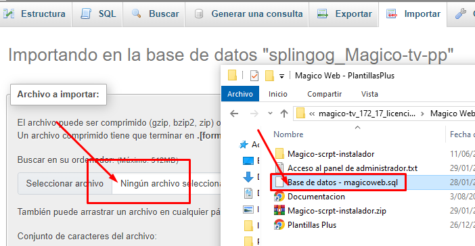475x246 pixels.
Task: Click the properties checkmark quick-access icon
Action: 254,76
